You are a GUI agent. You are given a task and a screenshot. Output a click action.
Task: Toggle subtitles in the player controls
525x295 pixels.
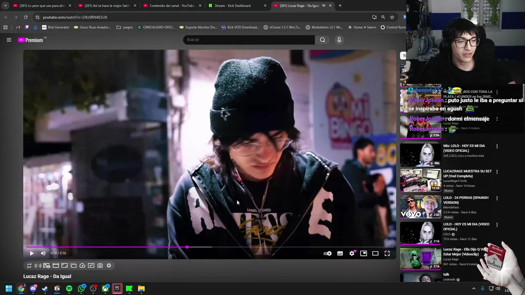pyautogui.click(x=340, y=253)
